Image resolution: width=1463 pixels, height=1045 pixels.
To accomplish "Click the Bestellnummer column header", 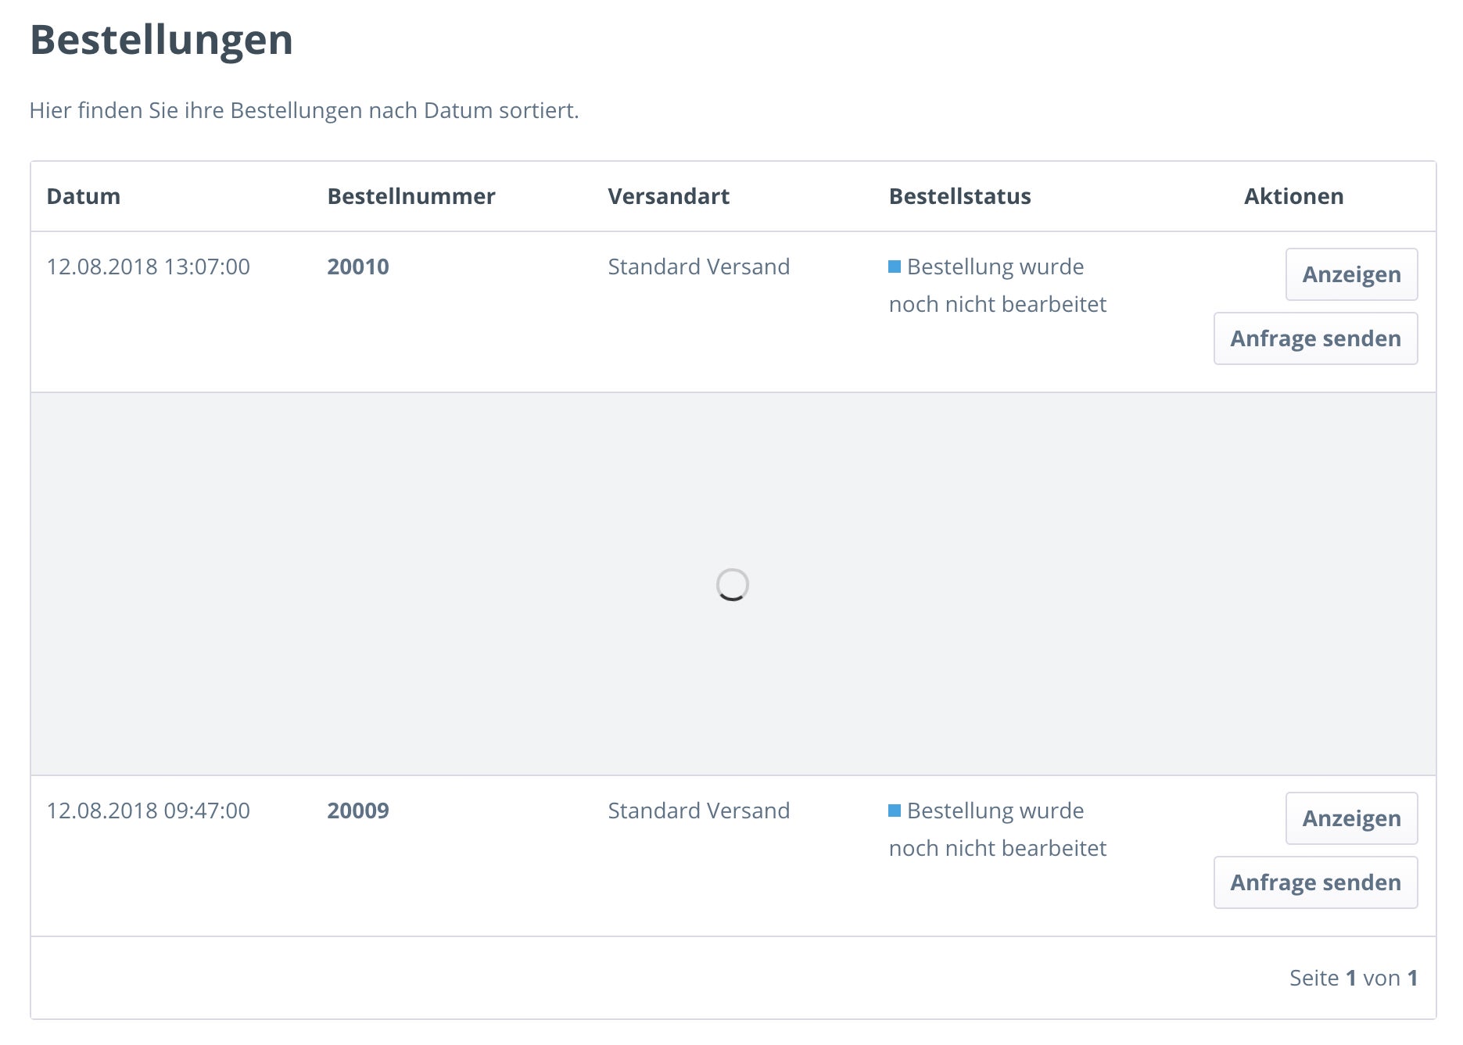I will pos(411,196).
